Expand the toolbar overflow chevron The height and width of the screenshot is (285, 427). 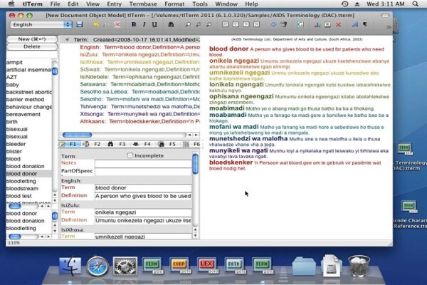(389, 27)
